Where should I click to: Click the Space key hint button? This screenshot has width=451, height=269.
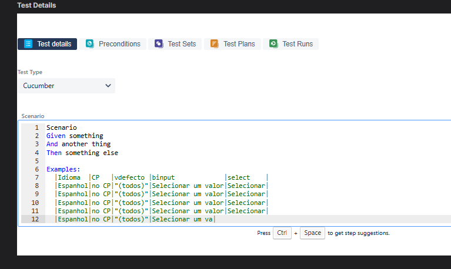(312, 233)
